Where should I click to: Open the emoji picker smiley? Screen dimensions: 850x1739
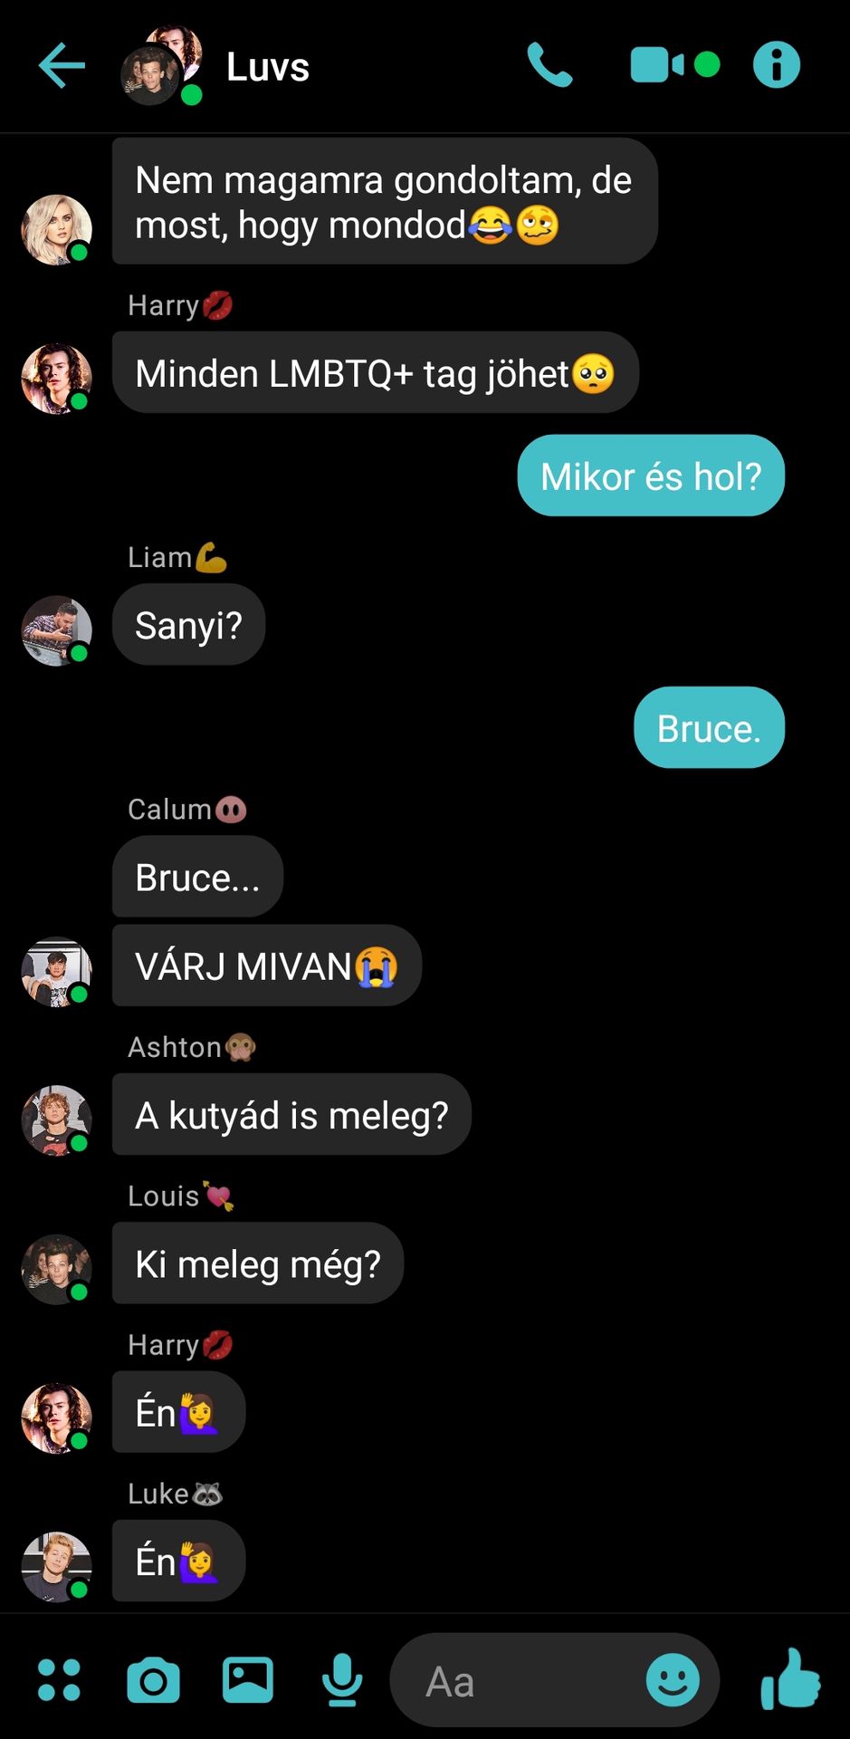(673, 1680)
